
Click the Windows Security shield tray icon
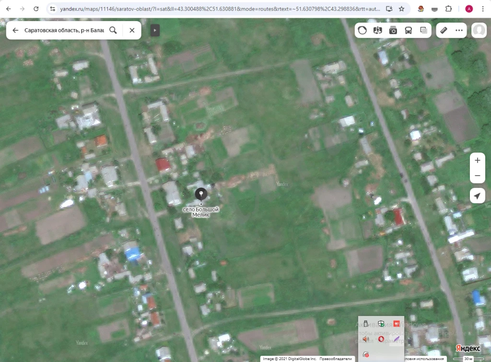click(x=381, y=324)
